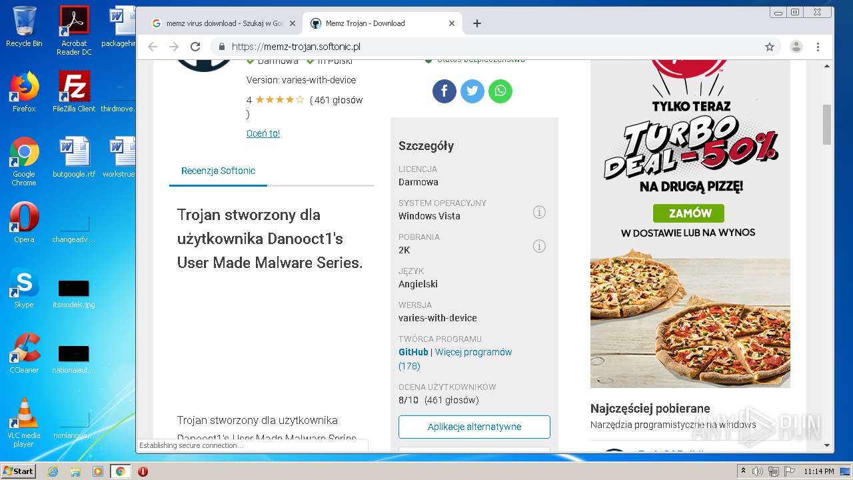
Task: Close the Memz Trojan tab
Action: (452, 23)
